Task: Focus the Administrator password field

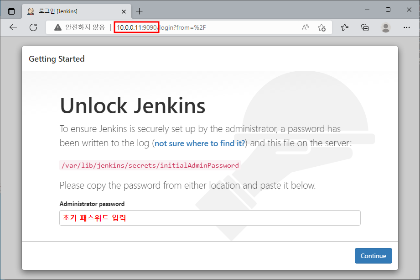Action: (210, 218)
